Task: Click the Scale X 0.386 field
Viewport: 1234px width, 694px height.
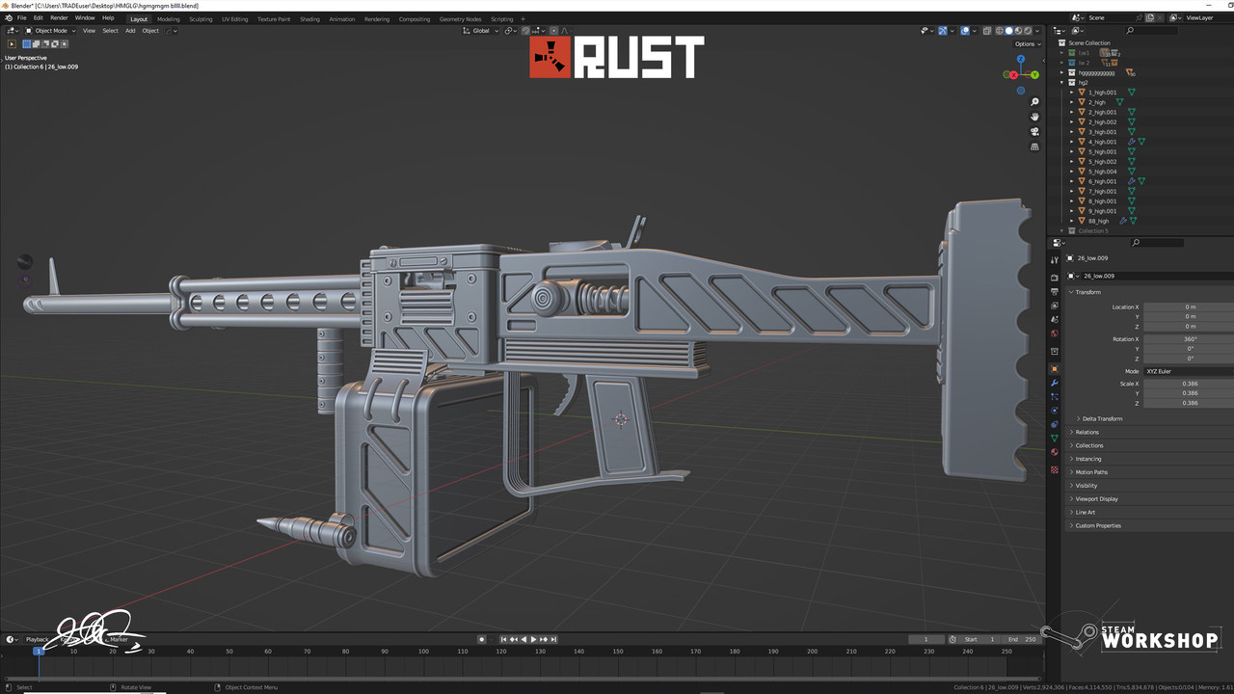Action: 1189,384
